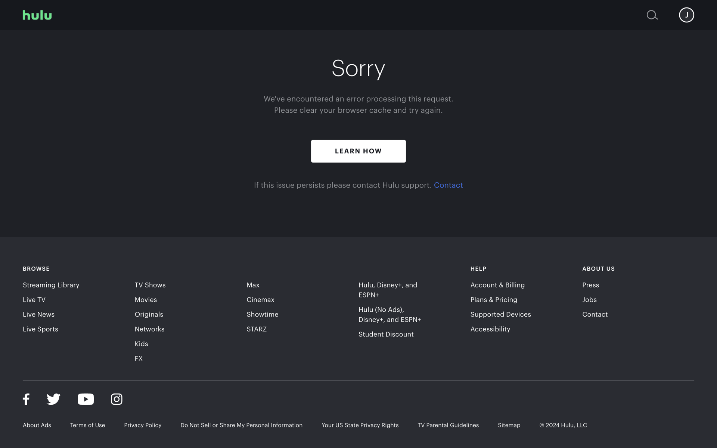
Task: Open About Ads footer link
Action: click(x=37, y=425)
